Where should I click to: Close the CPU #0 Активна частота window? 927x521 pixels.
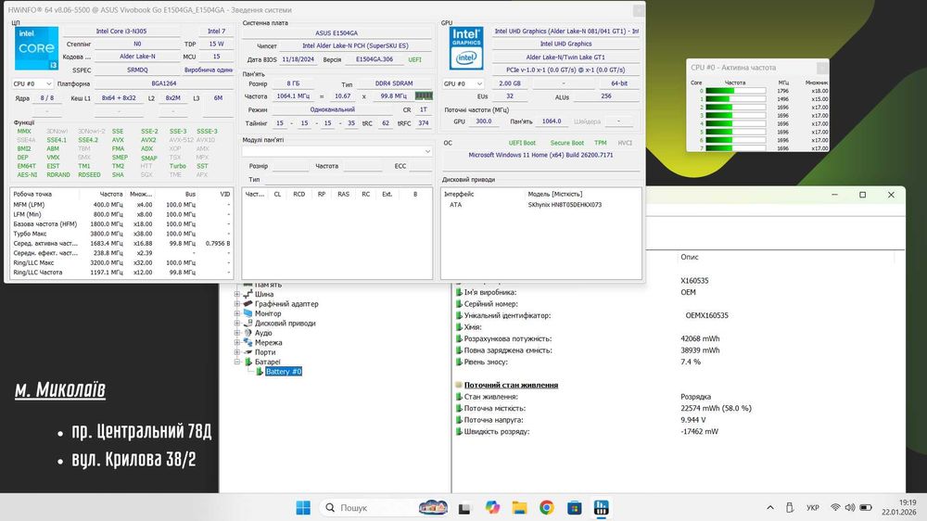pos(821,68)
